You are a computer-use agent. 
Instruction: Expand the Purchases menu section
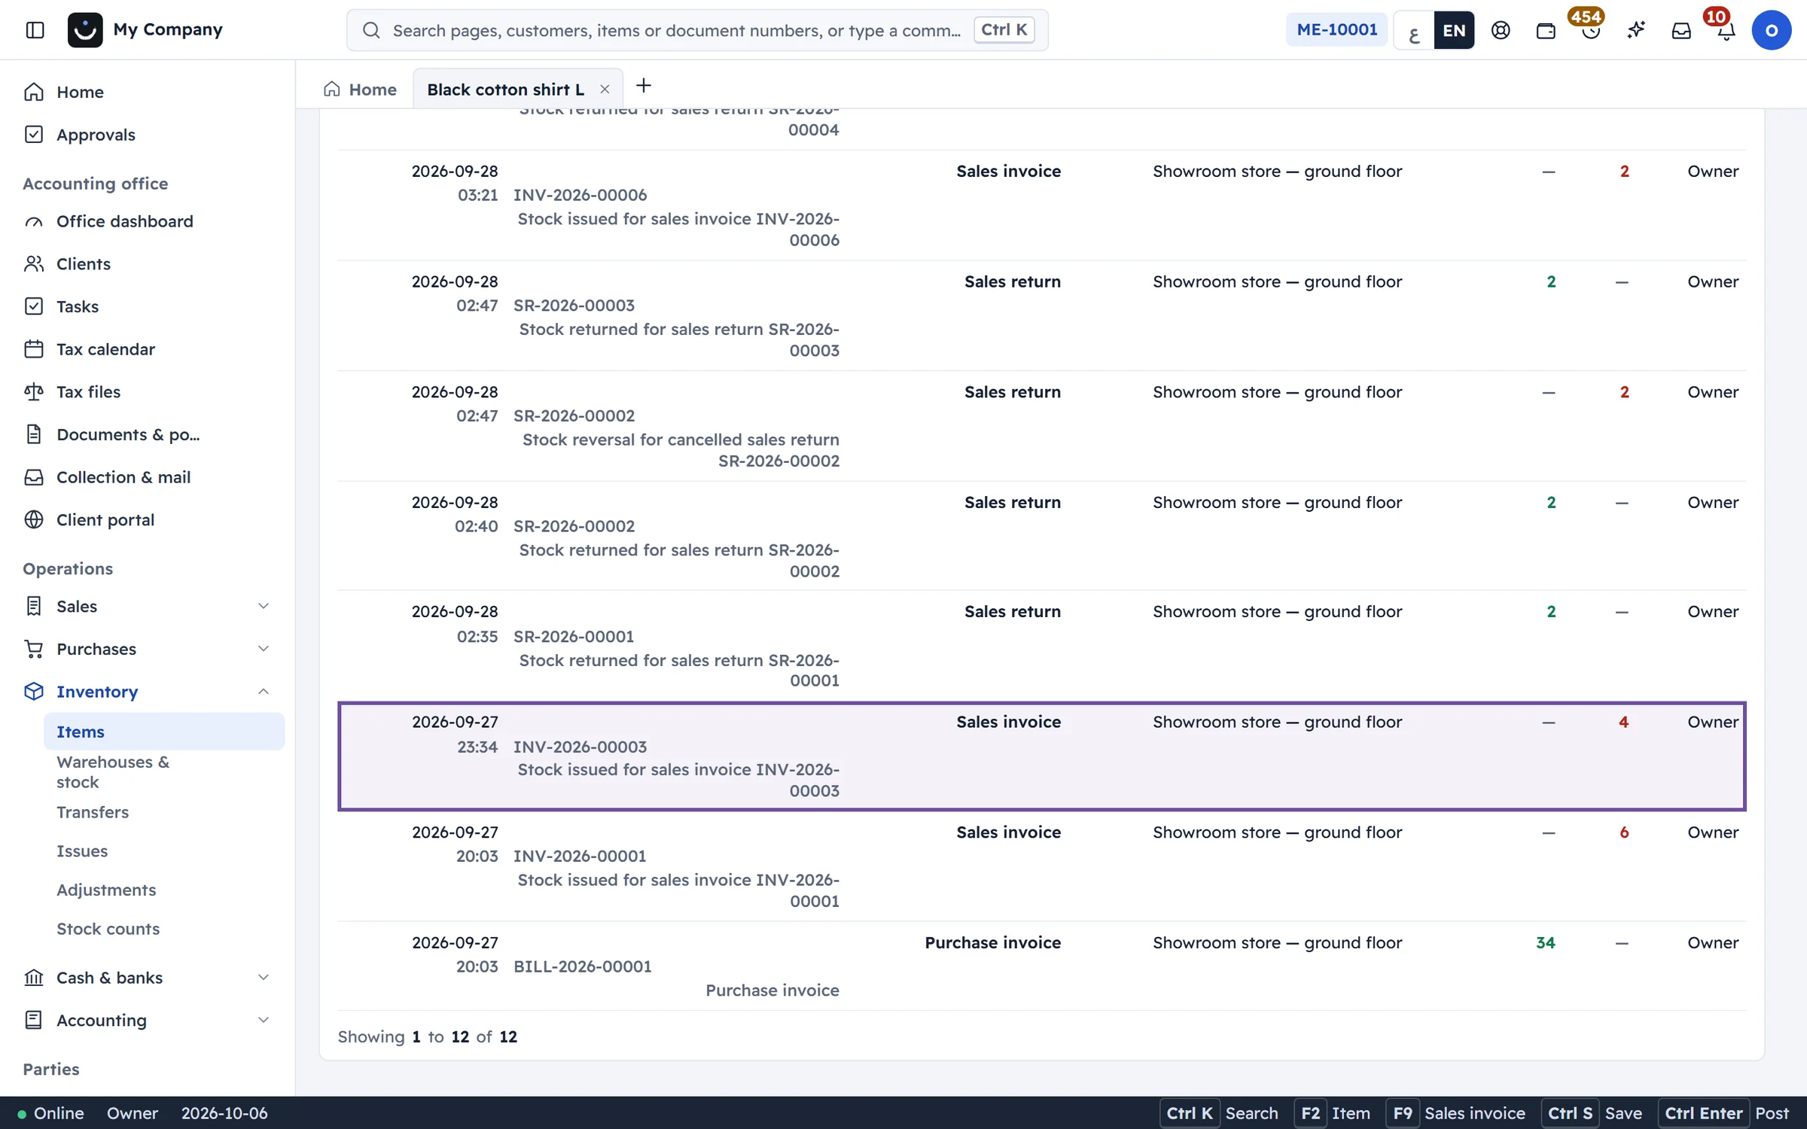tap(147, 649)
